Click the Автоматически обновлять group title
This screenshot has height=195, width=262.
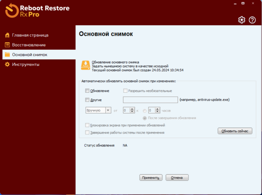point(129,81)
